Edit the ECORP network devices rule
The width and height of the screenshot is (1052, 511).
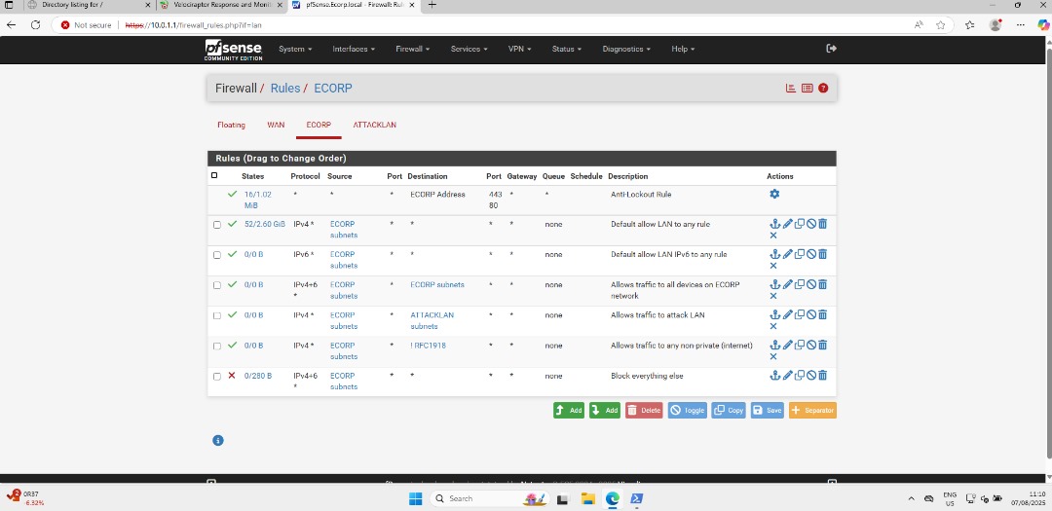pyautogui.click(x=788, y=284)
